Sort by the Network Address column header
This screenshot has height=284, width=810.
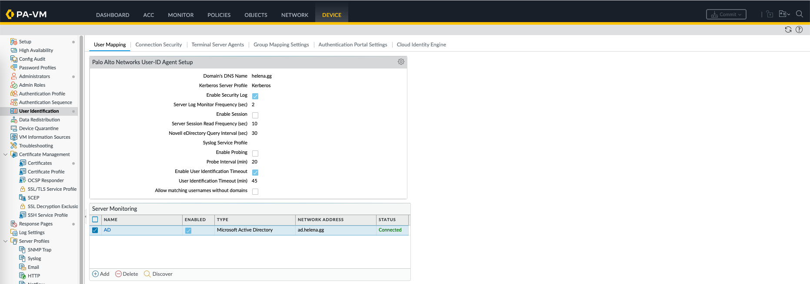[320, 220]
